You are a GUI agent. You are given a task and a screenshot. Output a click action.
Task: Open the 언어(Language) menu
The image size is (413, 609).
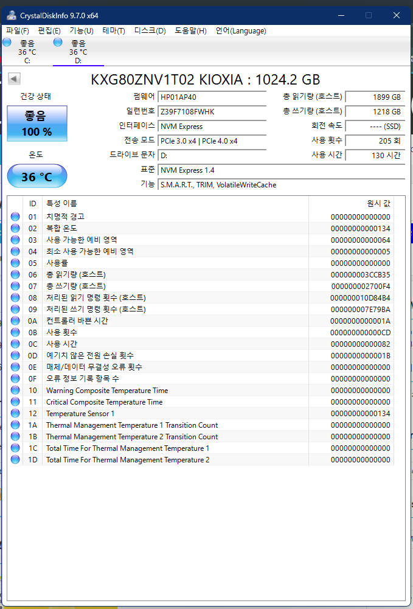point(241,31)
